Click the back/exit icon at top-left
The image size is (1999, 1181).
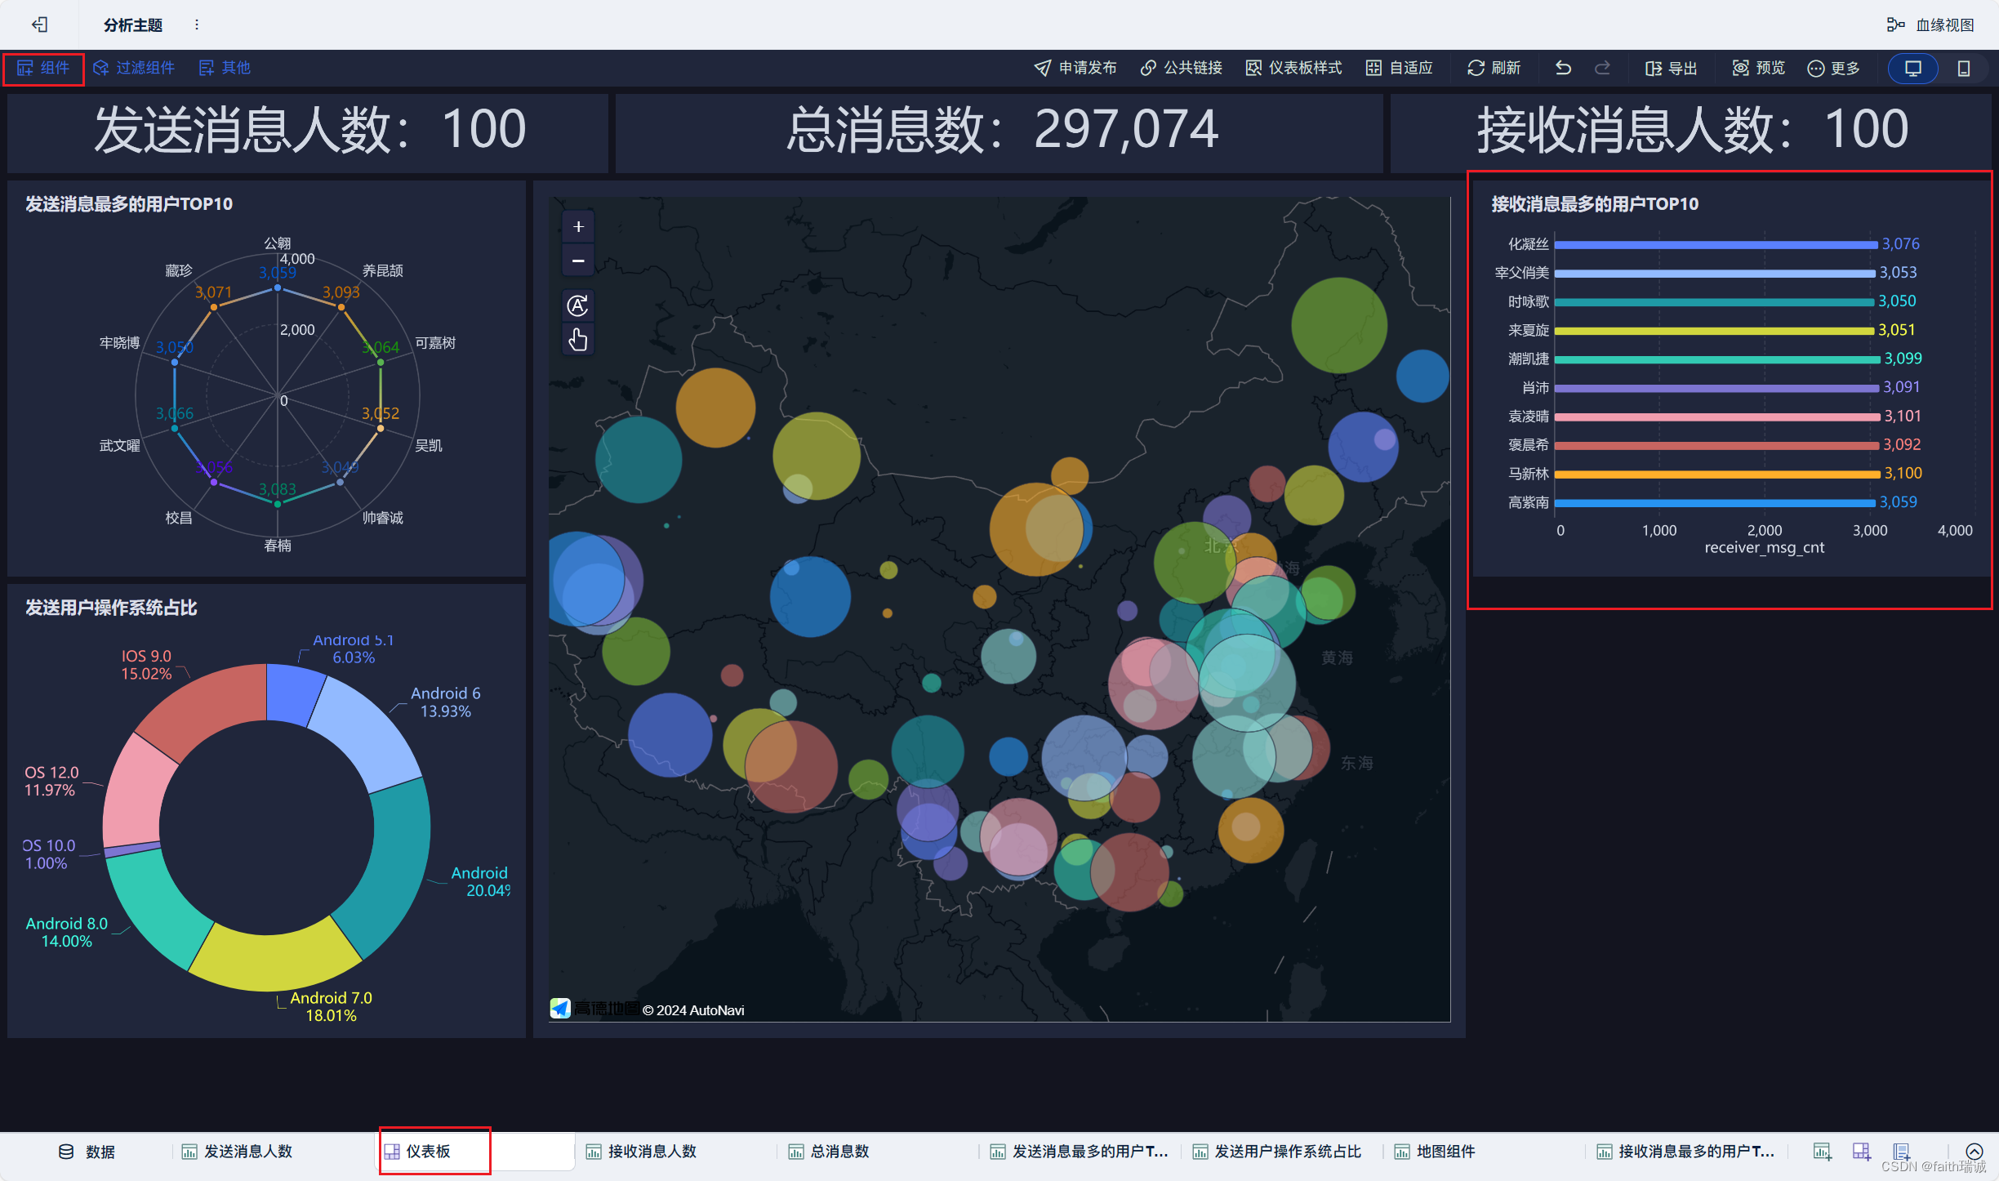(x=39, y=25)
